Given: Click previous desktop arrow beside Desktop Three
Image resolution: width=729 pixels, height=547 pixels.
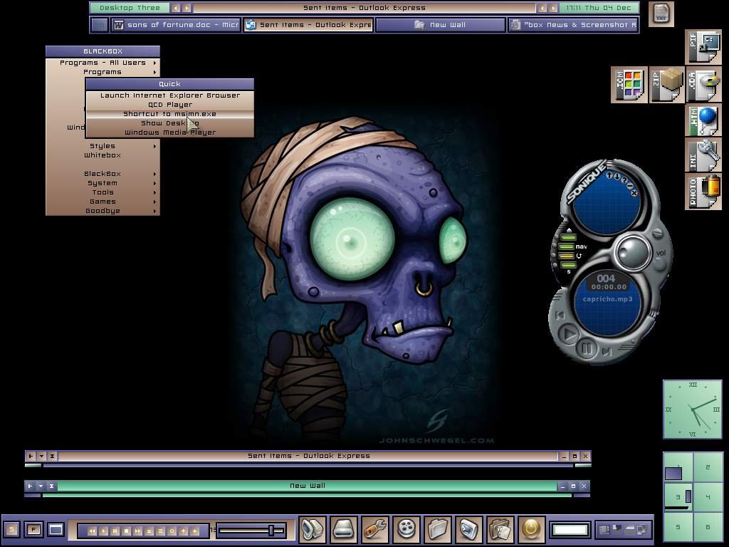Looking at the screenshot, I should click(175, 8).
